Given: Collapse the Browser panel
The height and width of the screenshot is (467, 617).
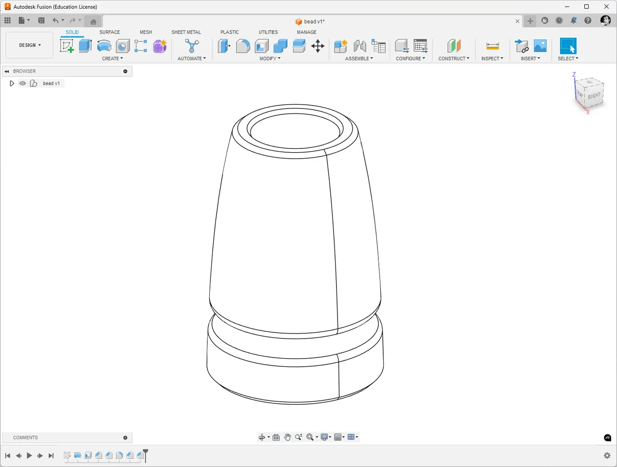Looking at the screenshot, I should pos(6,71).
